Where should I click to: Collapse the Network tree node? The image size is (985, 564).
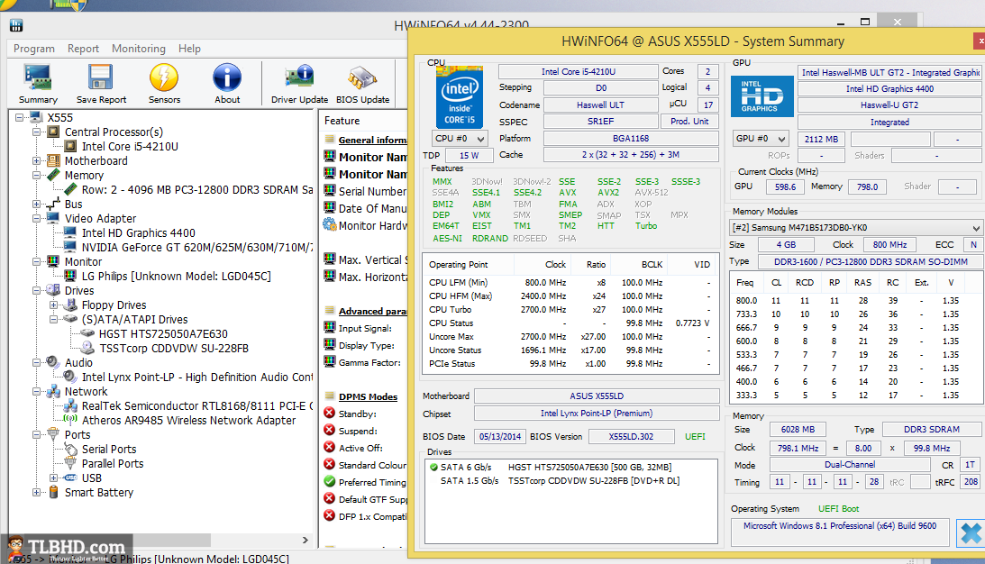click(36, 391)
